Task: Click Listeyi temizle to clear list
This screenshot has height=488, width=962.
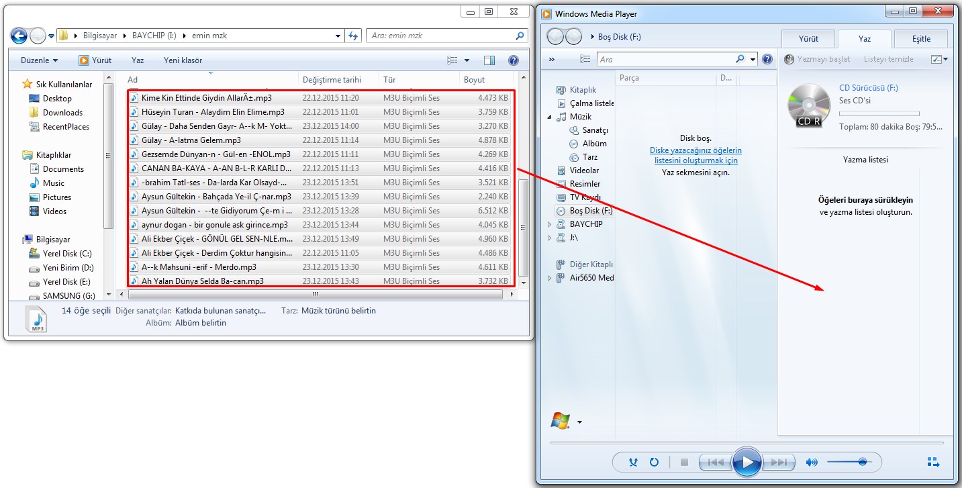Action: [x=888, y=59]
